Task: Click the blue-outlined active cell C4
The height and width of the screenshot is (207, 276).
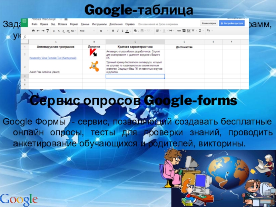Action: [x=135, y=76]
